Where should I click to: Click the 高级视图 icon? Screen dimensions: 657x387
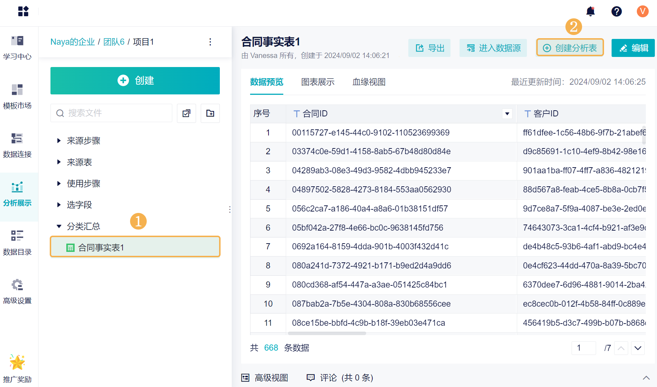[245, 377]
